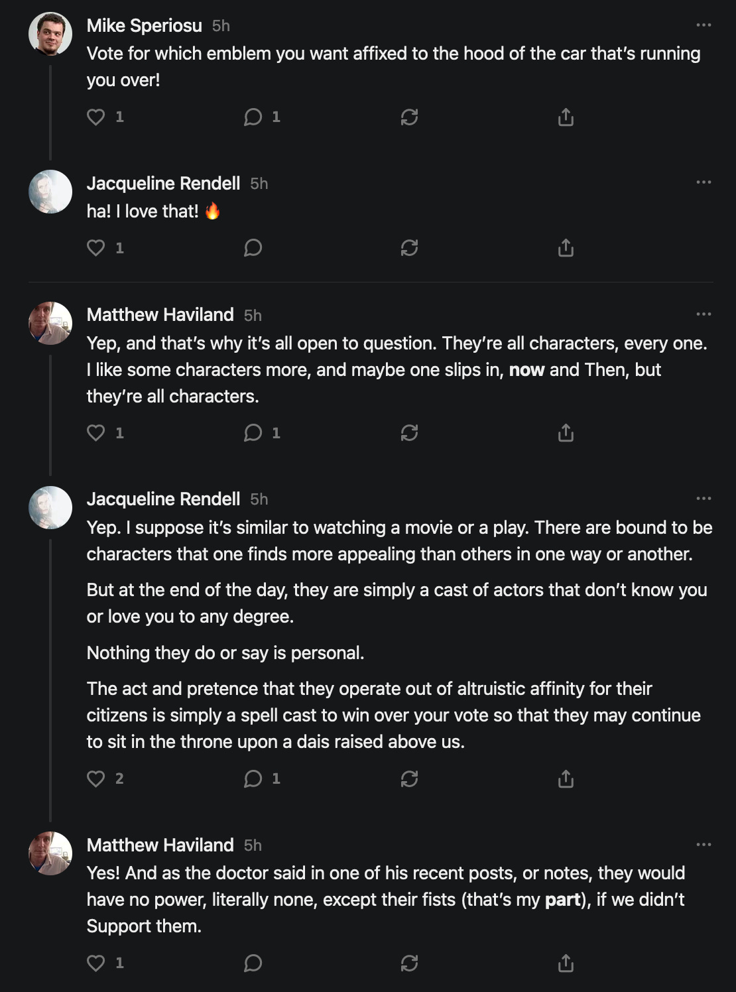Screen dimensions: 736x992
Task: Click Jacqueline Rendell's avatar on first reply
Action: pos(50,192)
